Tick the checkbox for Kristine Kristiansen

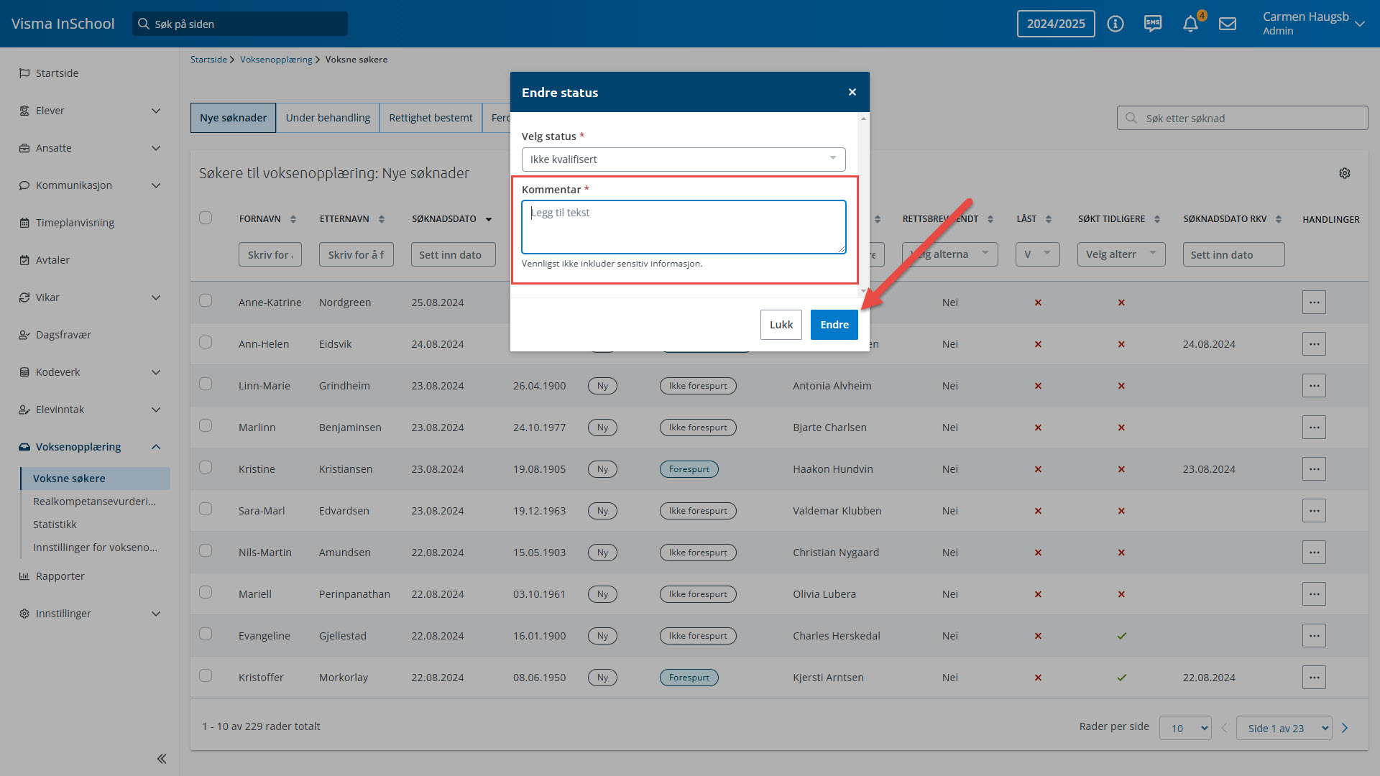point(206,467)
